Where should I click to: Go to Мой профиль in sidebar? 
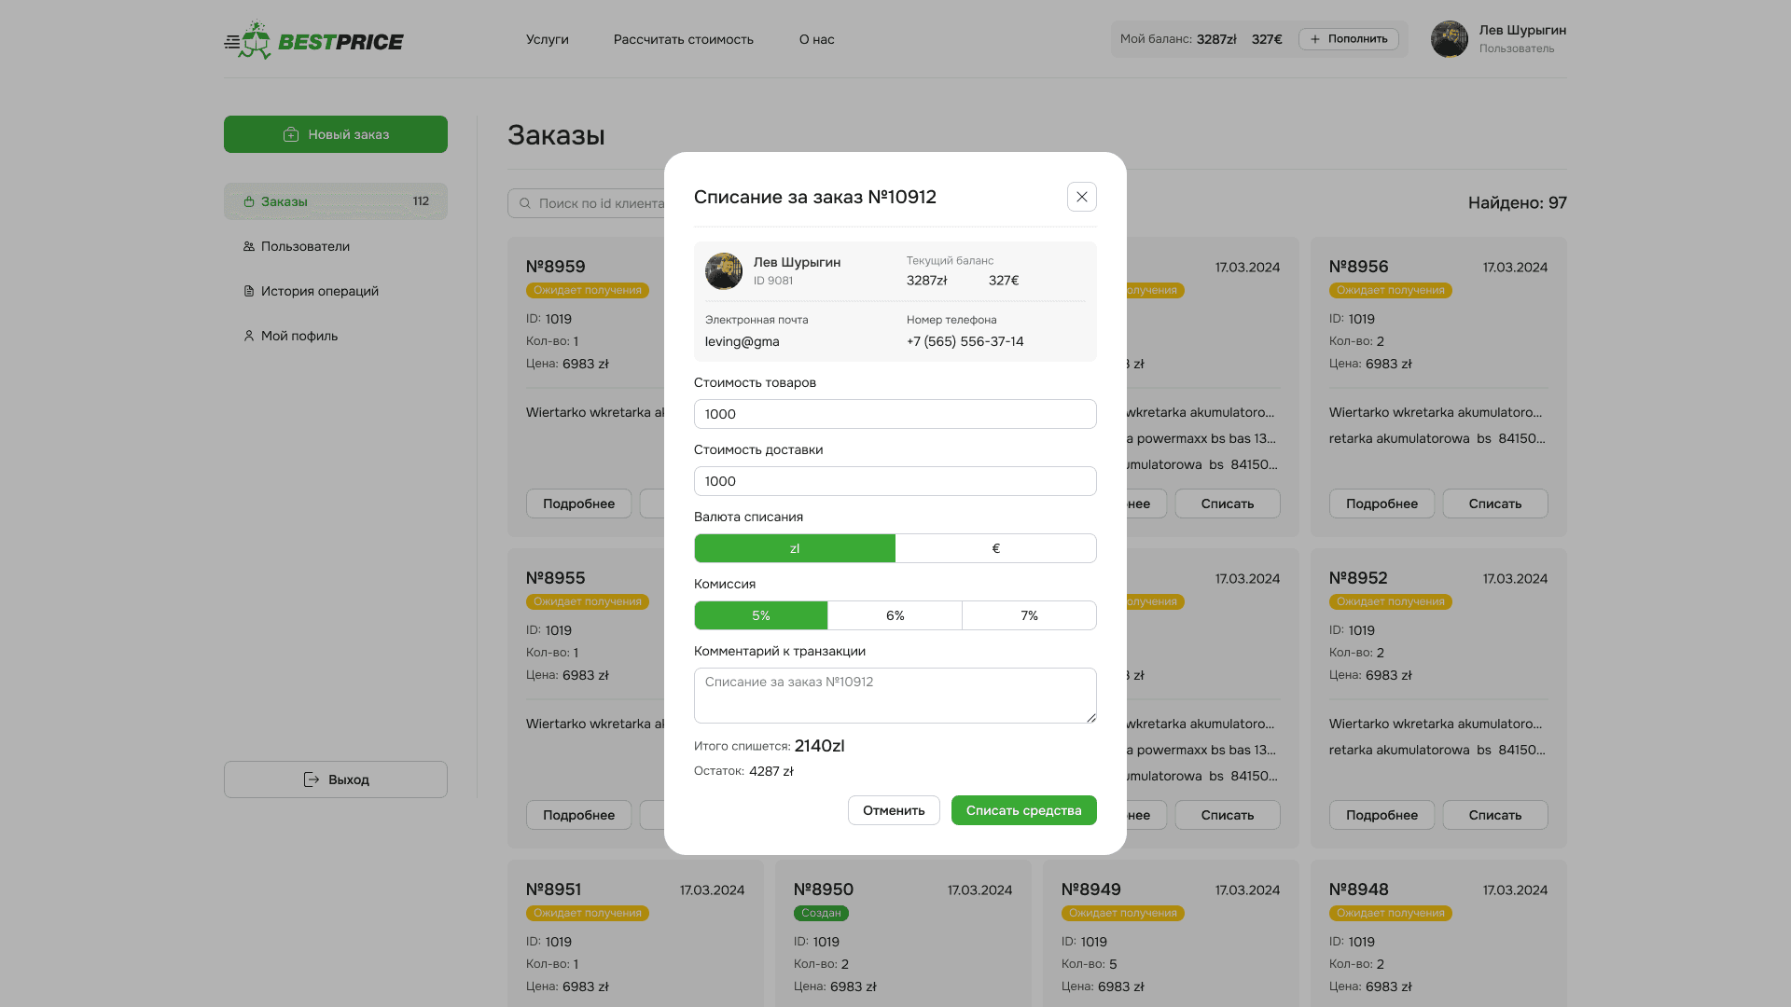298,336
